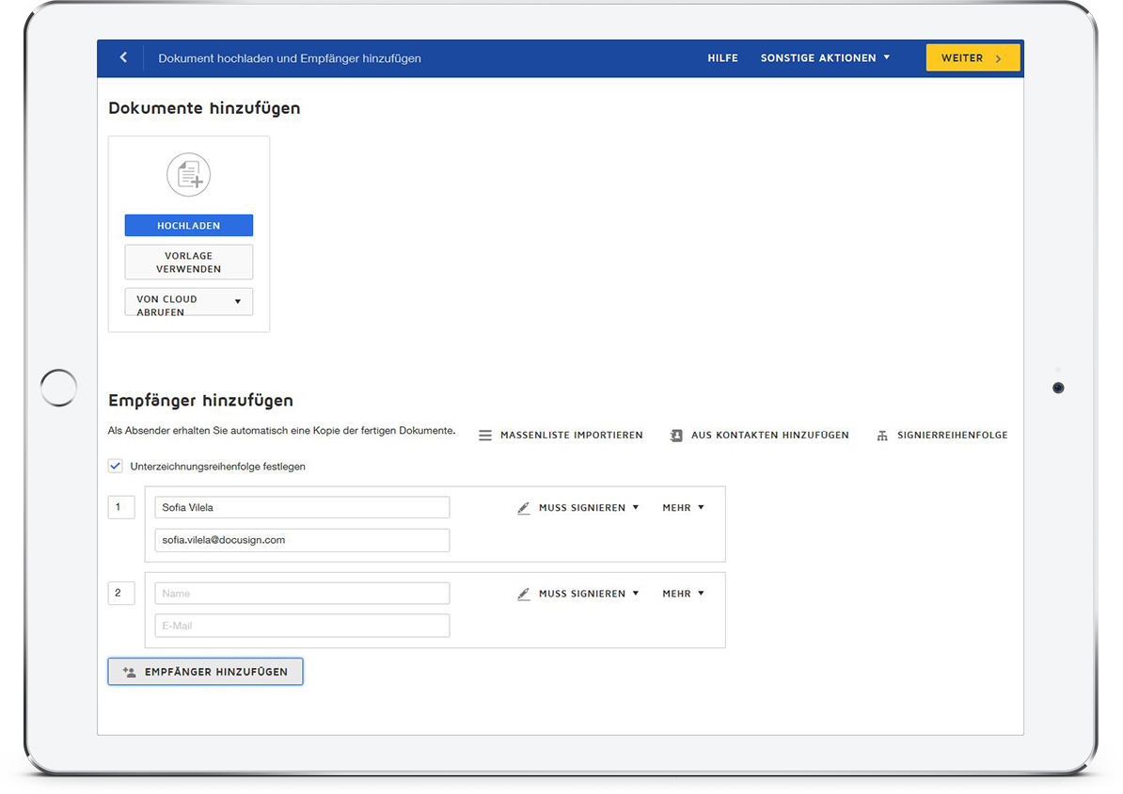The width and height of the screenshot is (1123, 794).
Task: Open Muss signieren dropdown for Sofia Vilela
Action: coord(588,508)
